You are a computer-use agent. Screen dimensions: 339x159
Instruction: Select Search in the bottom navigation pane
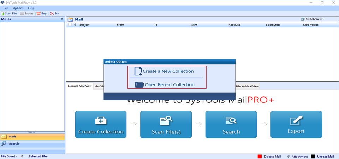pyautogui.click(x=32, y=143)
